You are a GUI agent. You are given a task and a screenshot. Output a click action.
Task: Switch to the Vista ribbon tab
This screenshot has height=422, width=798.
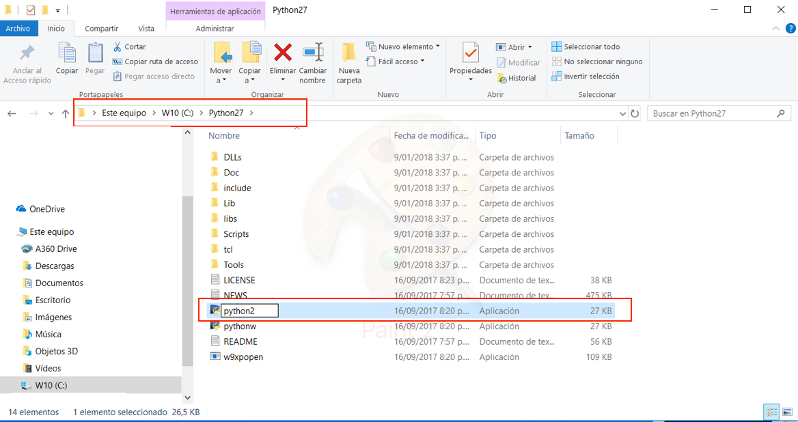(146, 29)
